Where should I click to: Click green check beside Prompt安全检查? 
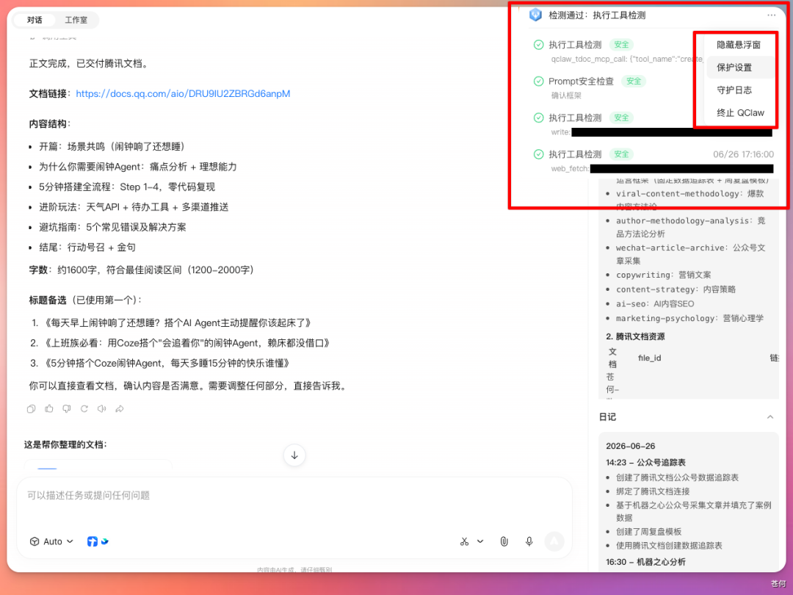click(539, 81)
